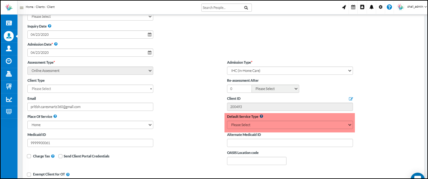Click the blue help question mark icon
This screenshot has height=179, width=428.
click(x=389, y=7)
